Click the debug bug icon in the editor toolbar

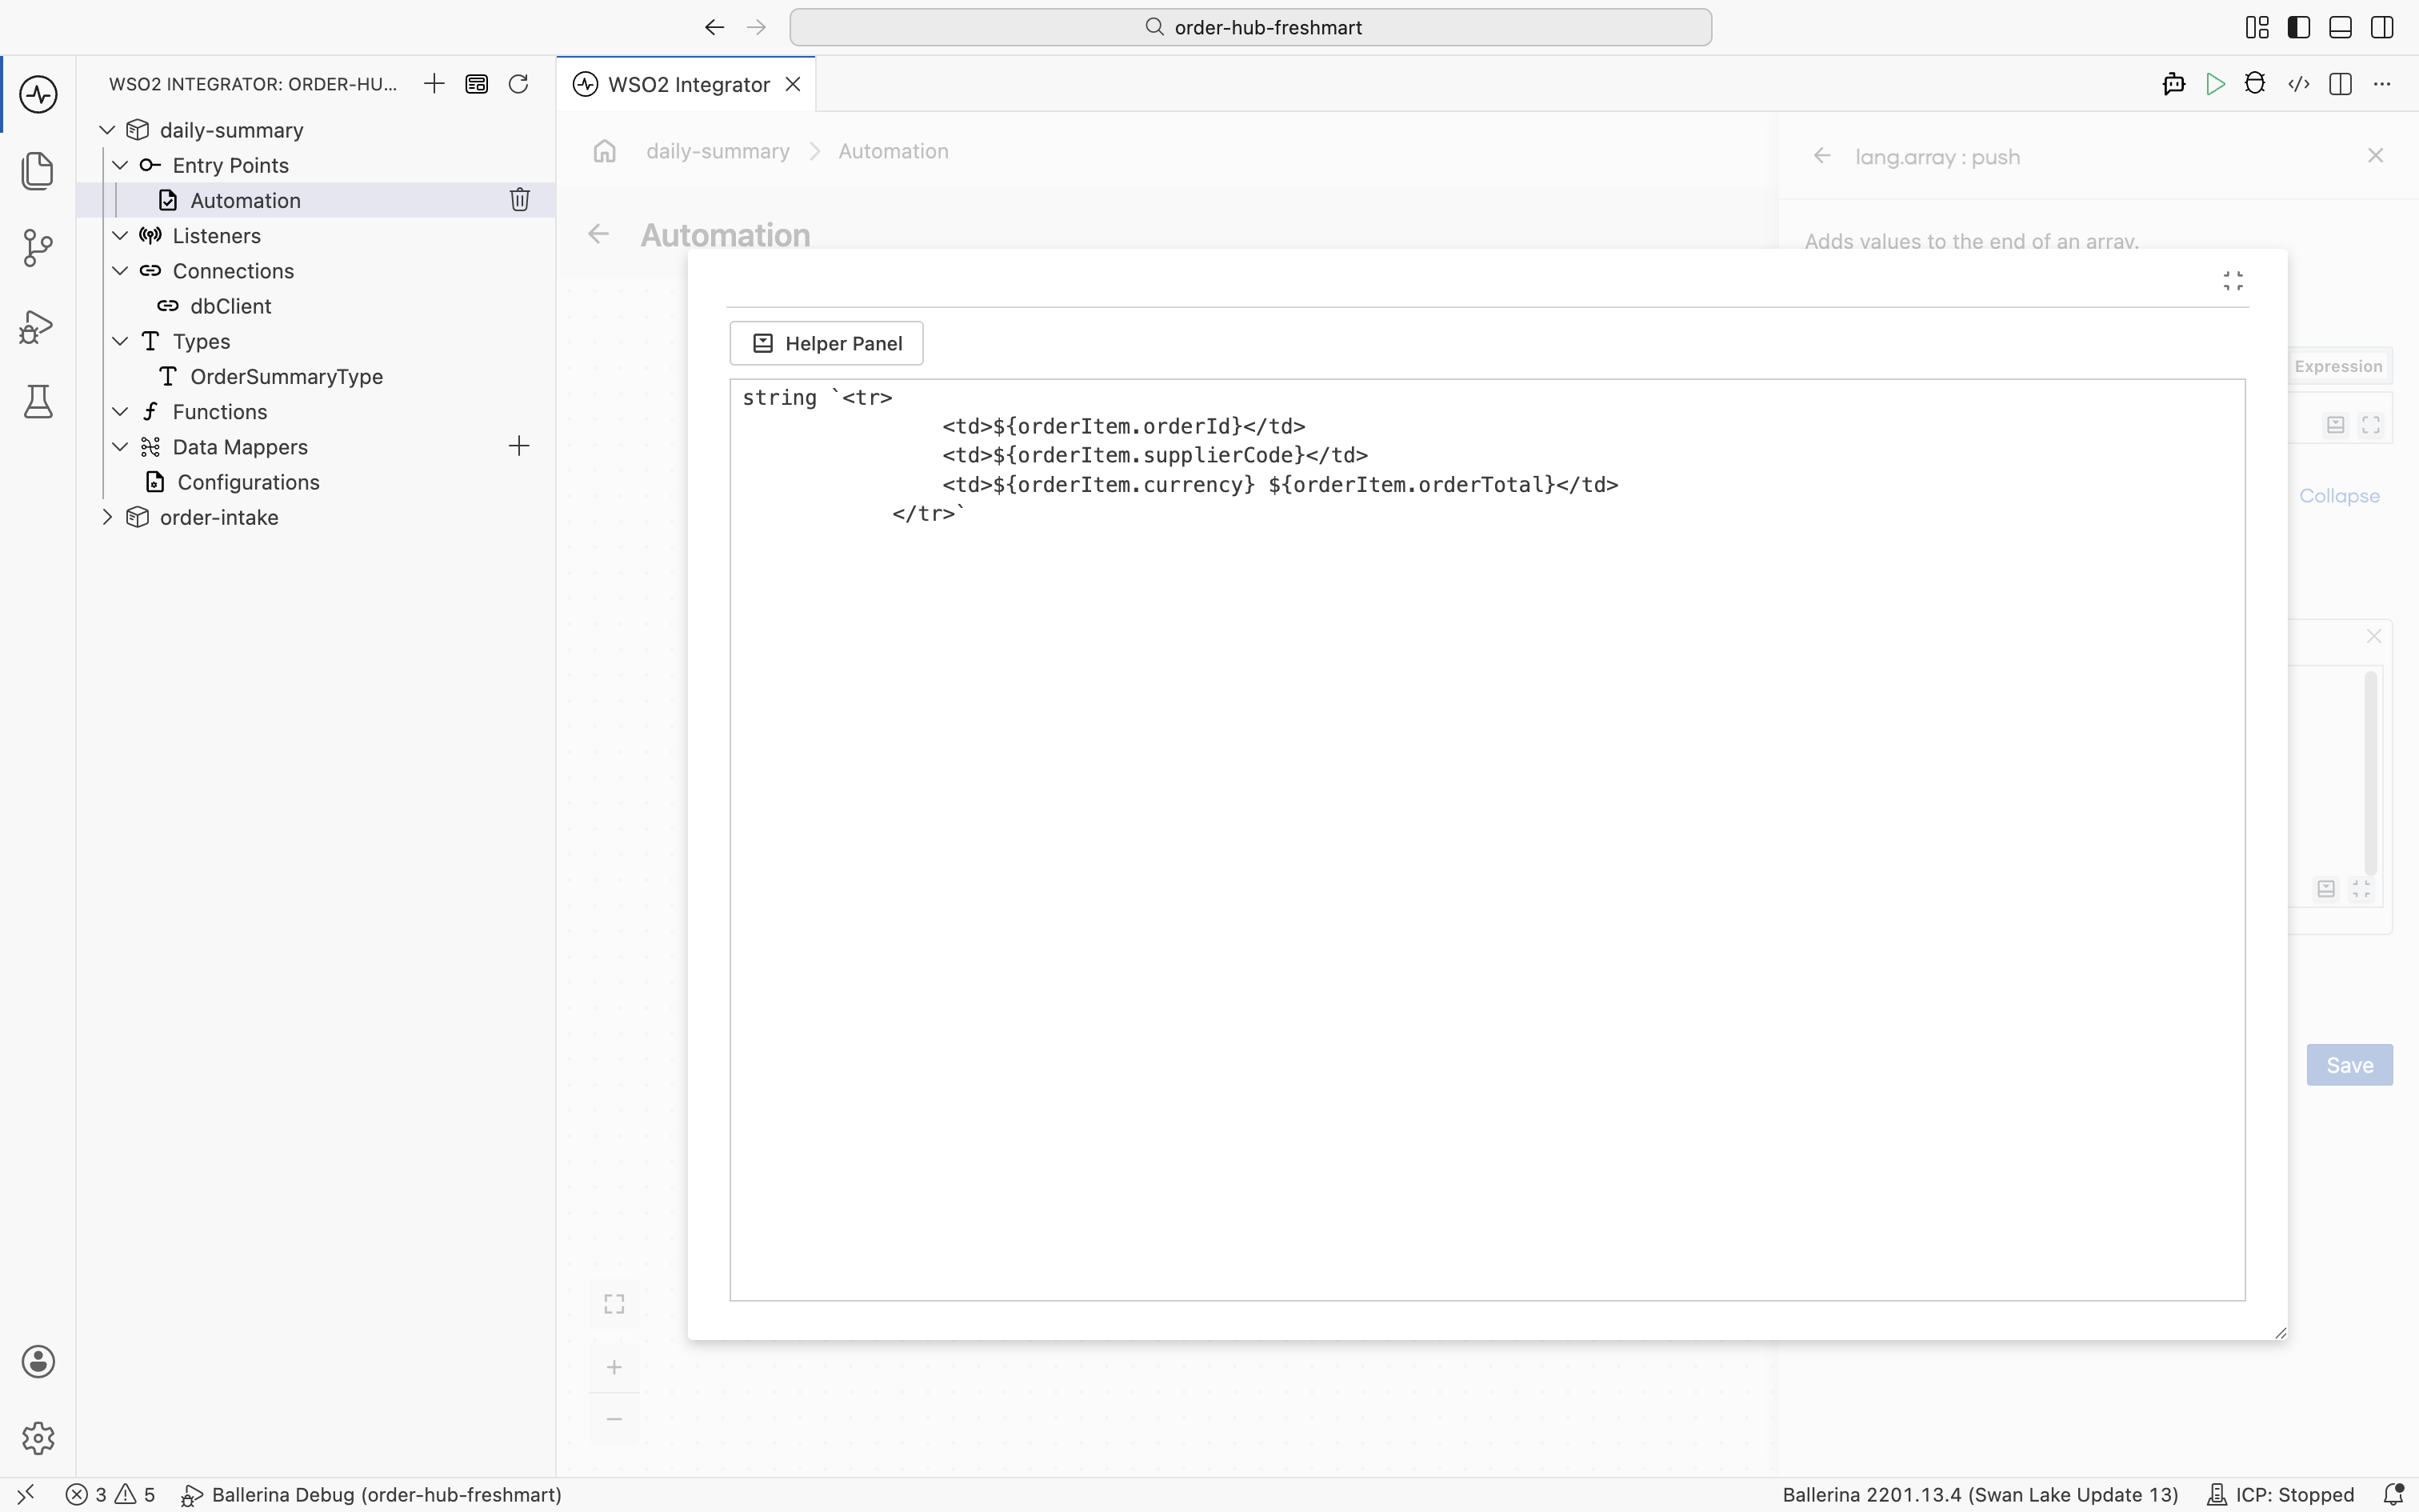tap(2255, 84)
